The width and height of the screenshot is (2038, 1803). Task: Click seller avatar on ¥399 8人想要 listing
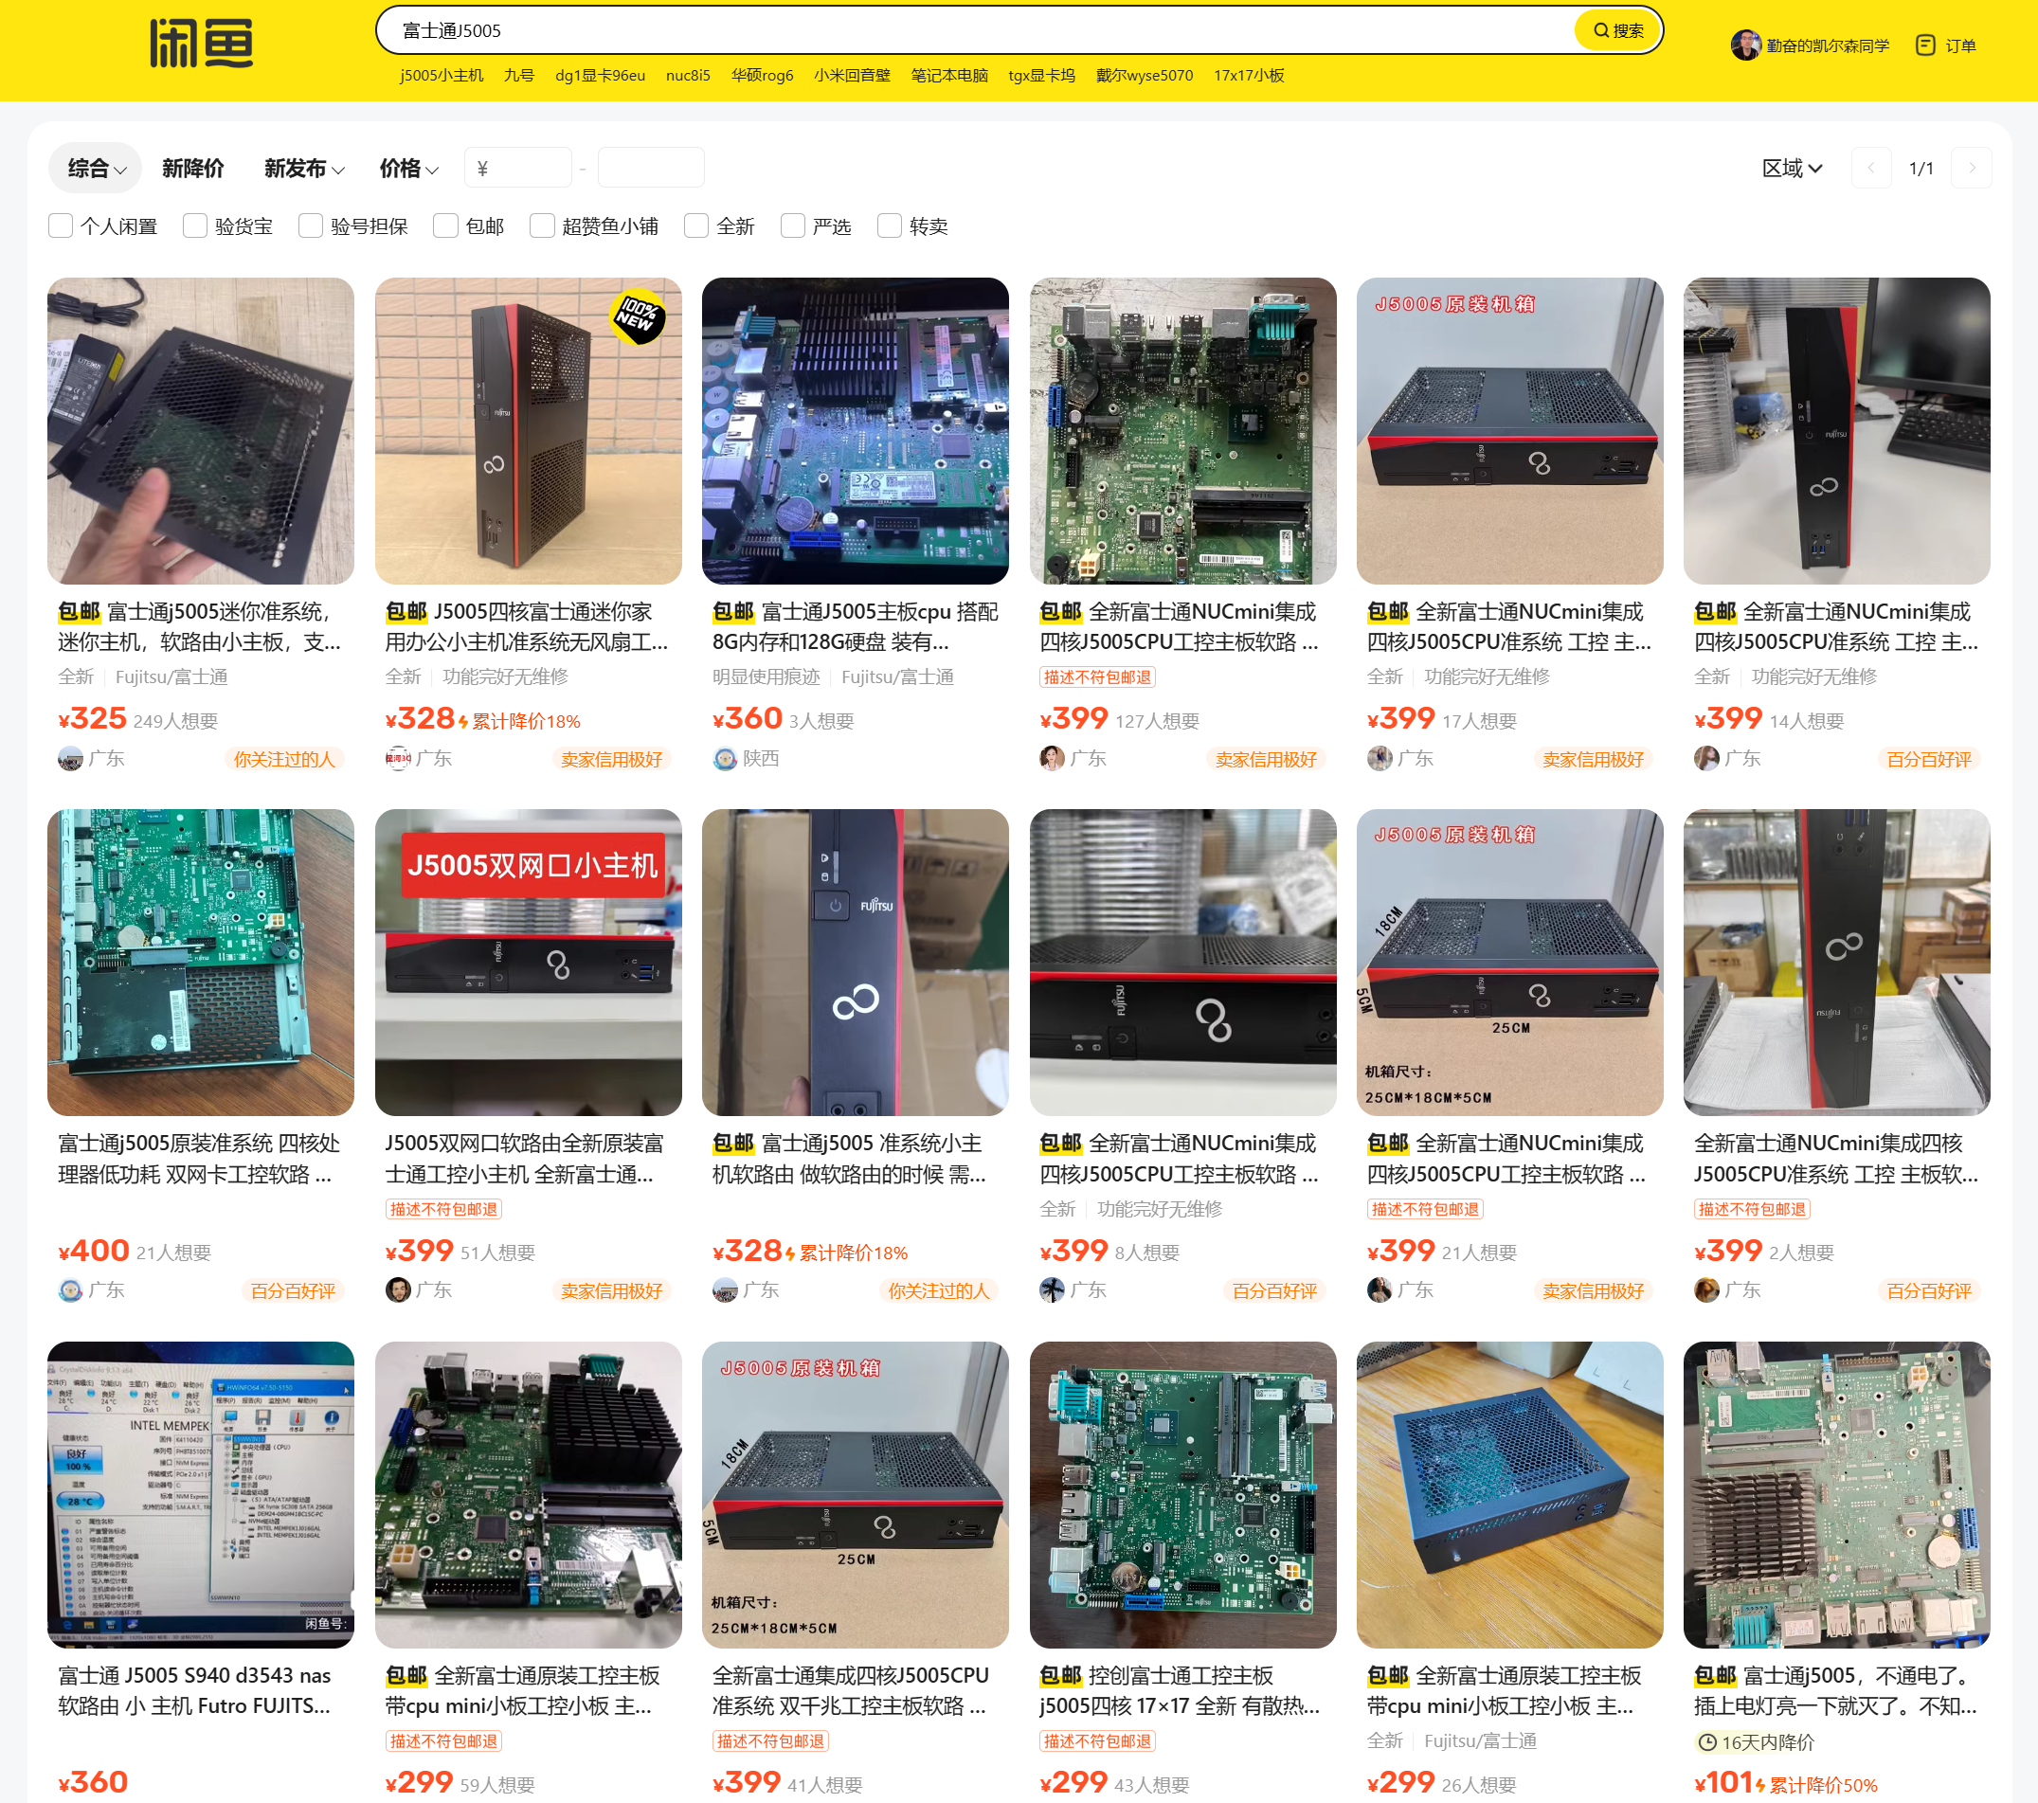coord(1052,1290)
